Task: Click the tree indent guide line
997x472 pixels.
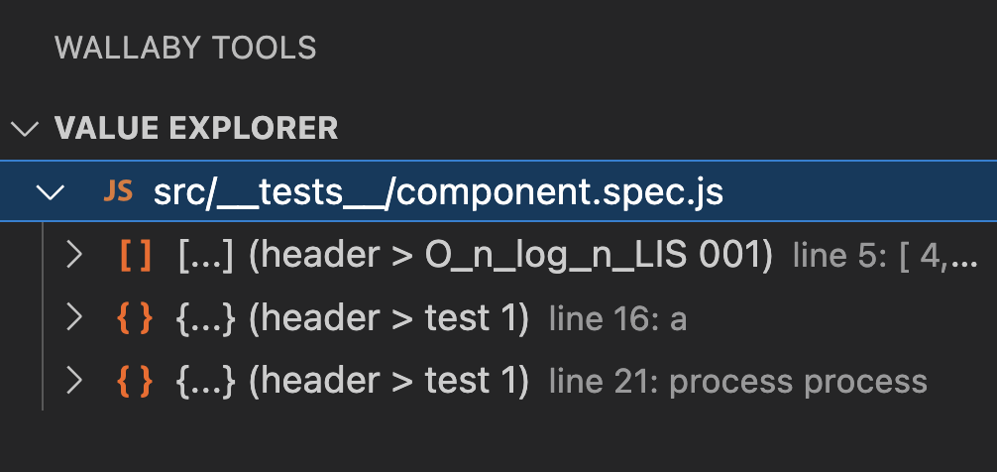Action: click(x=43, y=316)
